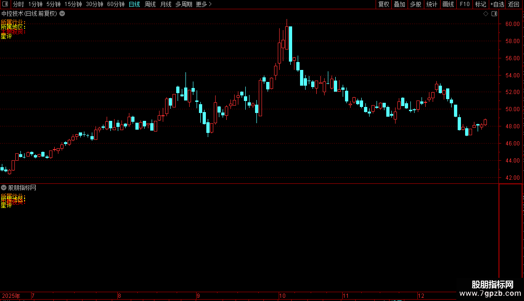This screenshot has width=524, height=301.
Task: Select the 60分钟 period tab
Action: pyautogui.click(x=115, y=4)
